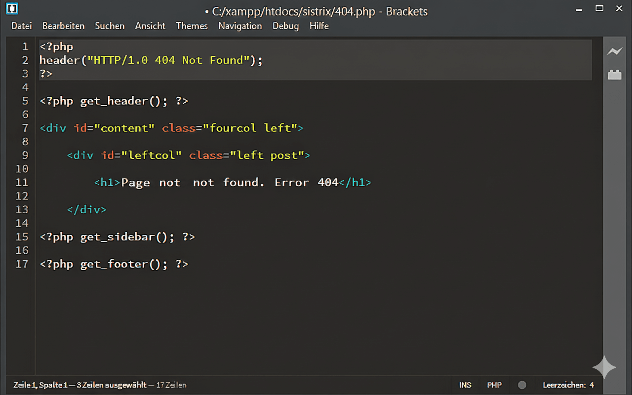
Task: Open the Extension Manager brick icon
Action: pyautogui.click(x=614, y=74)
